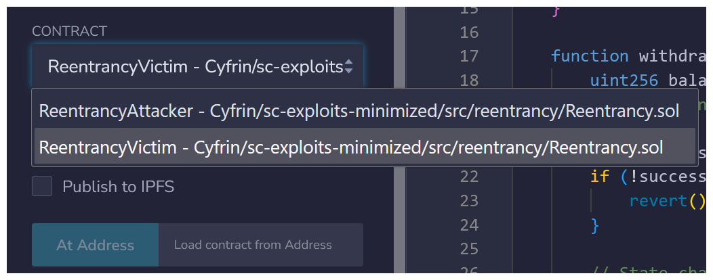Click line number 16 in the gutter
Viewport: 713px width, 280px height.
coord(468,32)
